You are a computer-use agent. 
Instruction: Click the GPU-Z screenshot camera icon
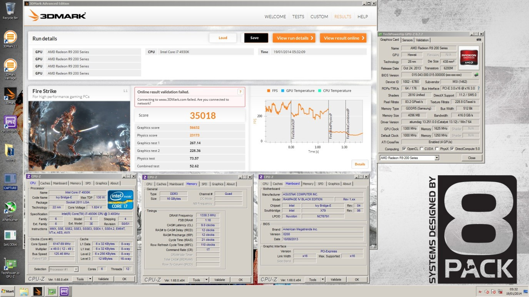pos(479,40)
